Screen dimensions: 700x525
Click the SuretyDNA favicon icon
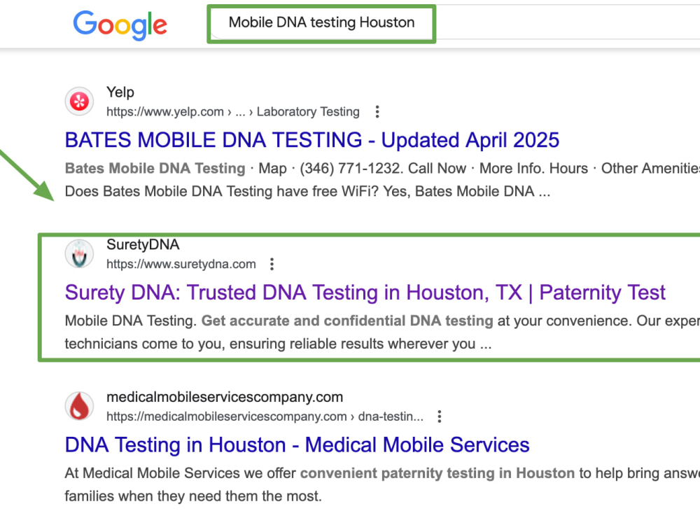pyautogui.click(x=80, y=253)
